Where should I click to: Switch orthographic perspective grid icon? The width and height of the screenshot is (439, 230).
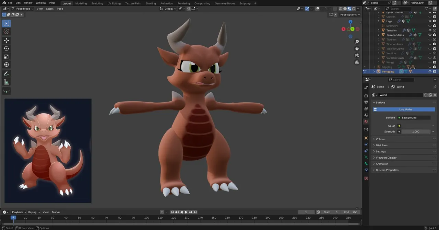tap(357, 62)
